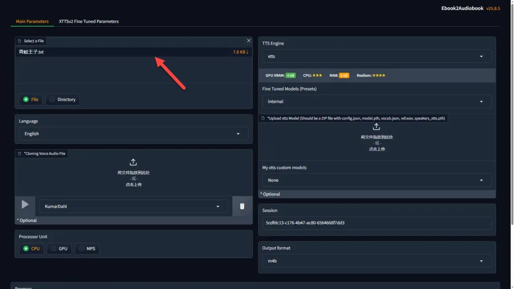Viewport: 514px width, 289px height.
Task: Choose MPS as processor unit
Action: [x=87, y=249]
